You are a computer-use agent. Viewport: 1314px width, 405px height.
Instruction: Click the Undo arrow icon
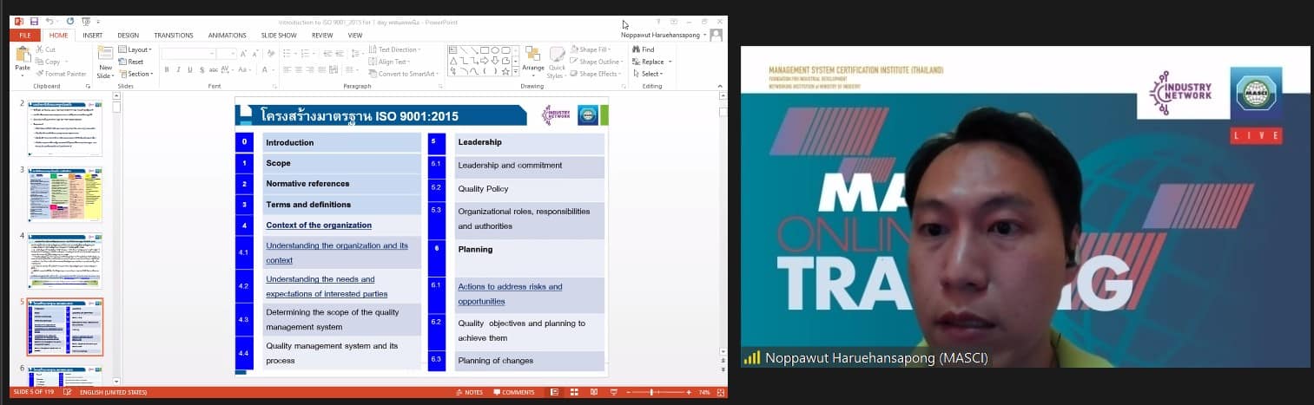(50, 21)
